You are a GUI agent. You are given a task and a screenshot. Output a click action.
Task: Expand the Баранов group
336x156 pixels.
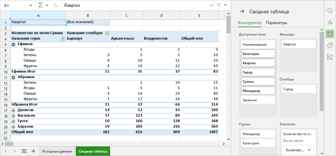(x=13, y=127)
